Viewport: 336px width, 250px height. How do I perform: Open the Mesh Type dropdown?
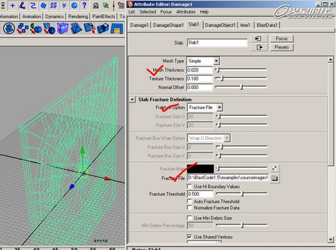pyautogui.click(x=203, y=61)
